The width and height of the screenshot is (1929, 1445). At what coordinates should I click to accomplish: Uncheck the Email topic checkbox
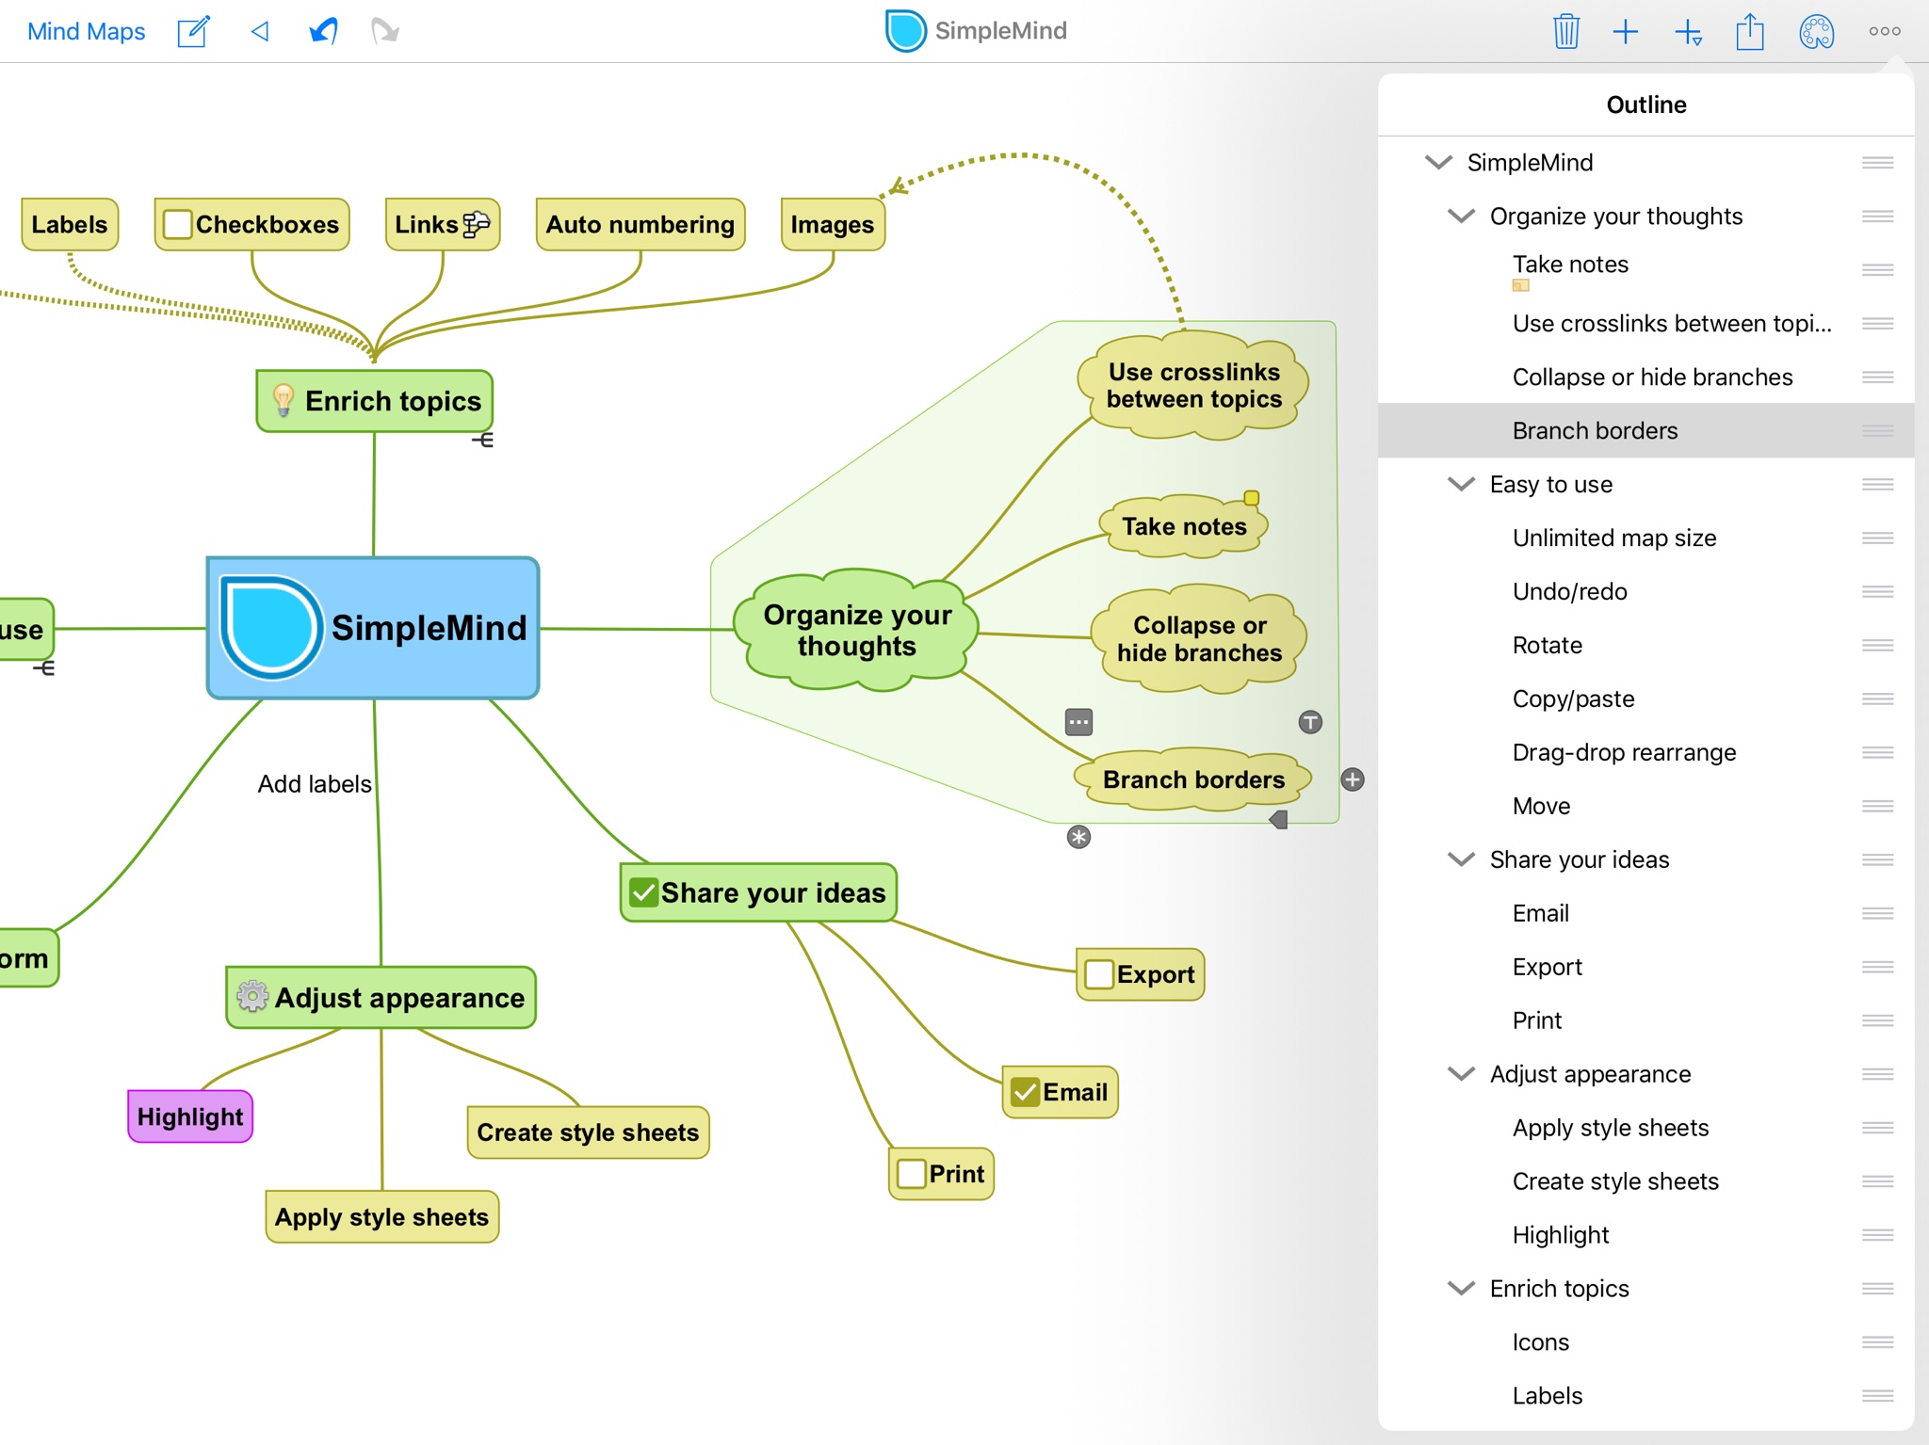click(x=1025, y=1092)
